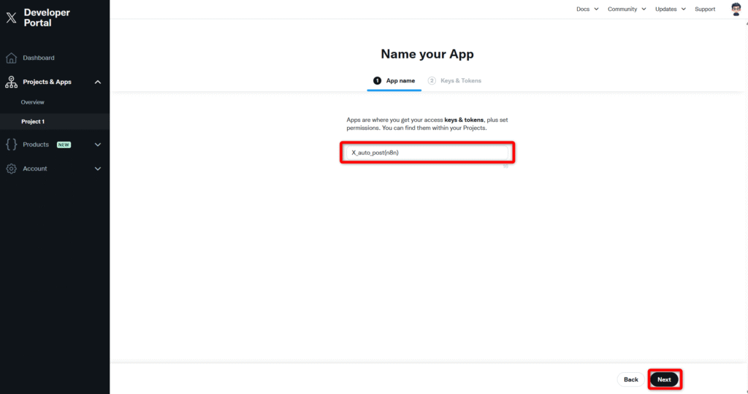
Task: Go to Dashboard
Action: (x=39, y=58)
